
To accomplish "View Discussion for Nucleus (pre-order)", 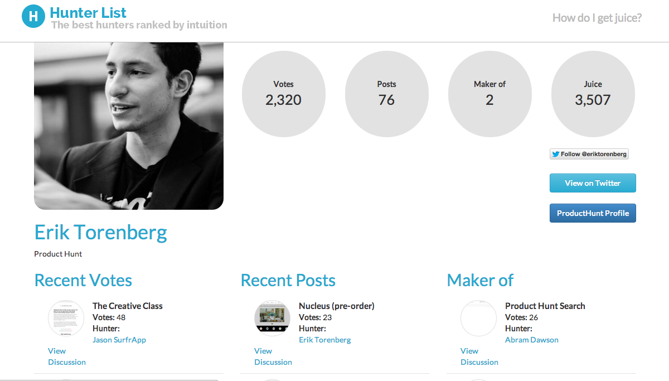I will (273, 356).
